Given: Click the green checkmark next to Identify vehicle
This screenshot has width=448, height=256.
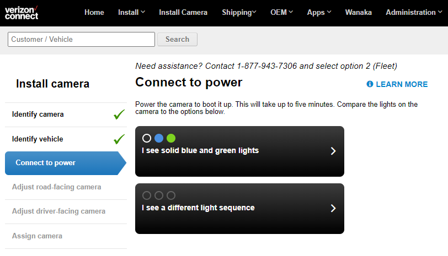Looking at the screenshot, I should point(119,139).
